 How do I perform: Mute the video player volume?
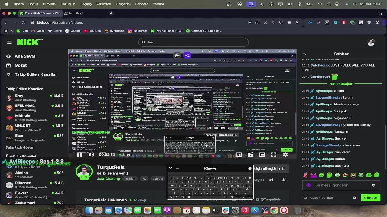pyautogui.click(x=91, y=155)
